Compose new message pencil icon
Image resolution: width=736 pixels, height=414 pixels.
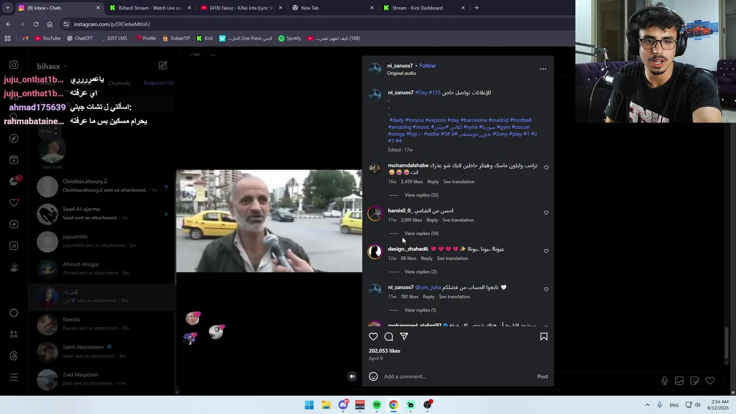pyautogui.click(x=163, y=66)
